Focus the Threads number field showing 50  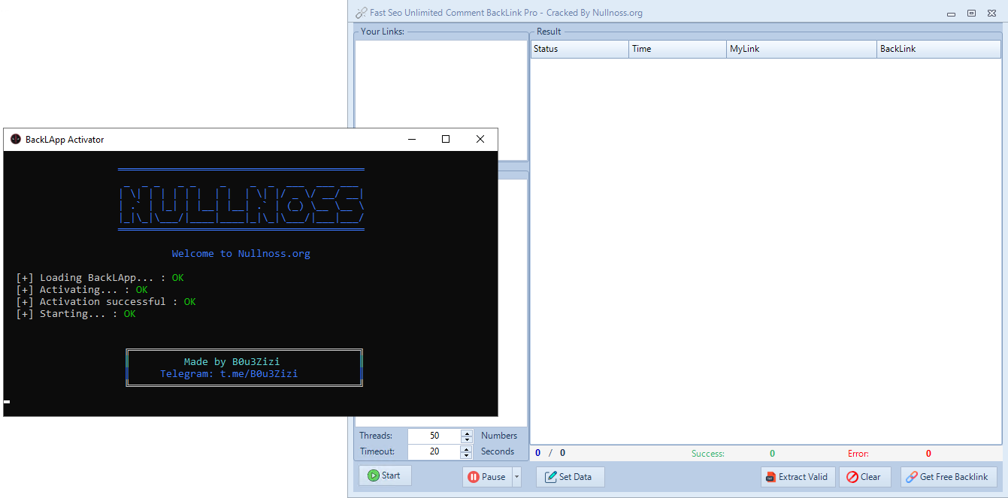coord(434,436)
